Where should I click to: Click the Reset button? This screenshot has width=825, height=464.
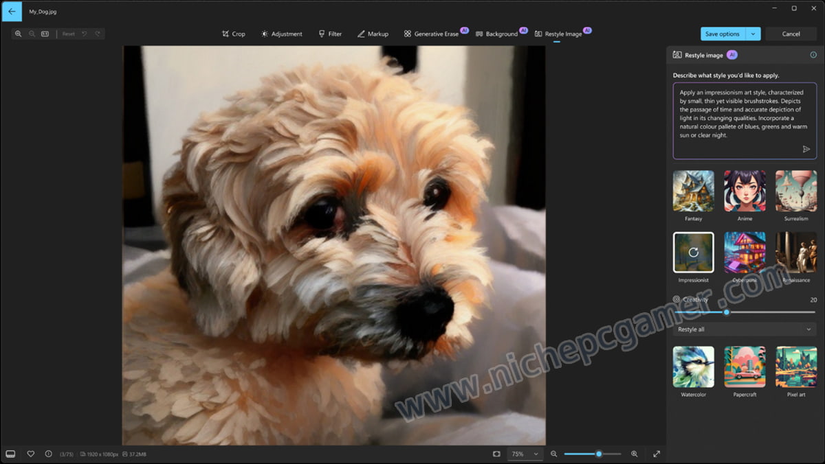click(x=69, y=34)
